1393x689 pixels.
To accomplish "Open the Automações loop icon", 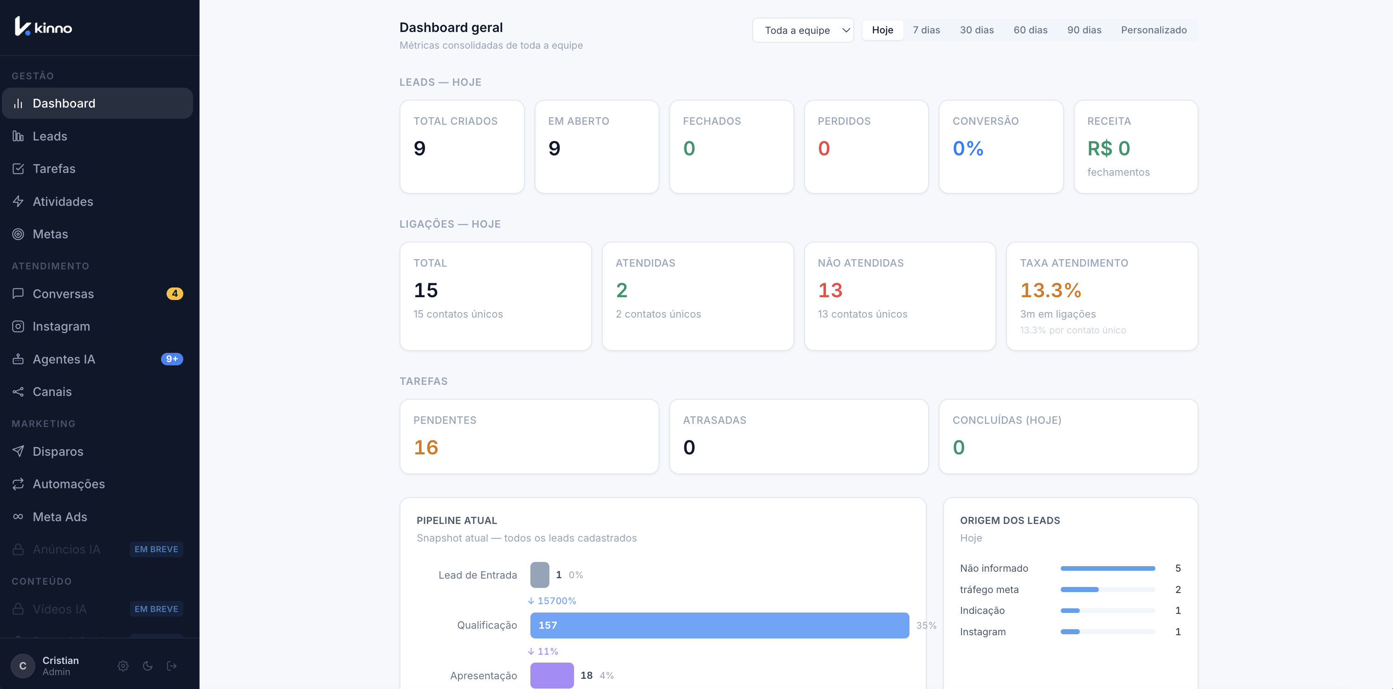I will (18, 484).
